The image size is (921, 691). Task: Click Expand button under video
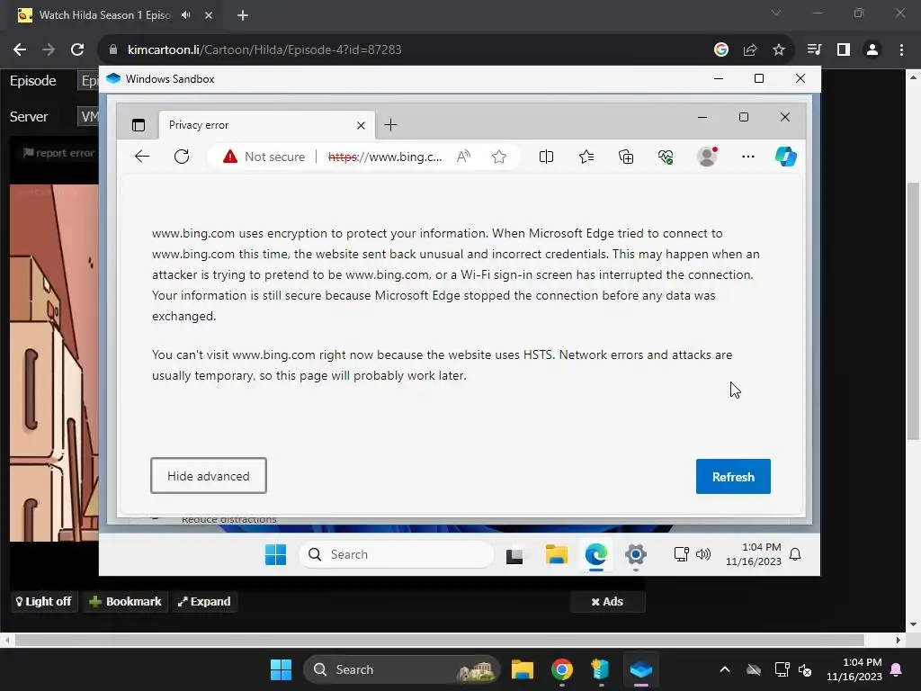[204, 602]
